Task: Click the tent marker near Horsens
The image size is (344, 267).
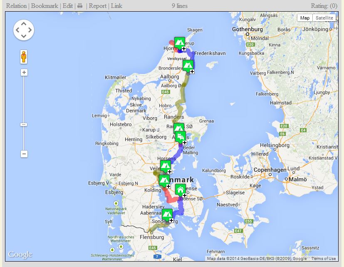Action: [x=165, y=166]
